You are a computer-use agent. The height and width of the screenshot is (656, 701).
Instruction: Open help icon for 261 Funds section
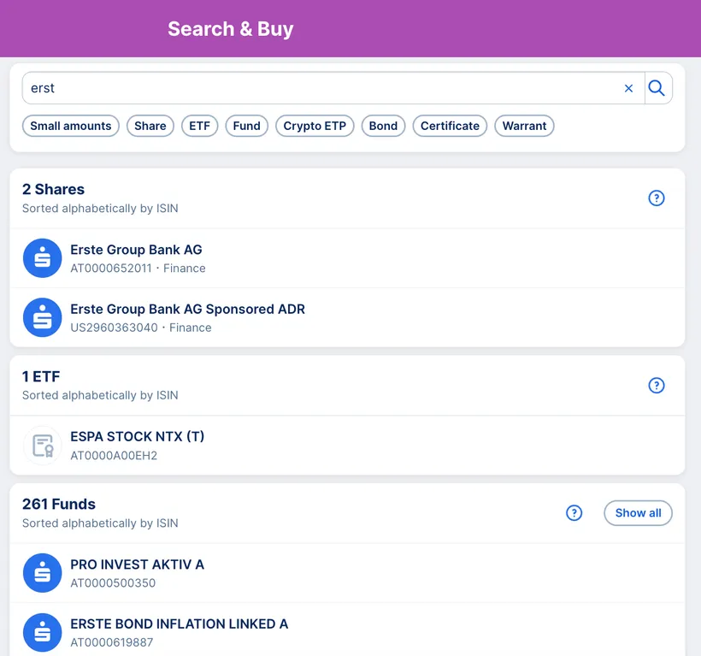574,513
